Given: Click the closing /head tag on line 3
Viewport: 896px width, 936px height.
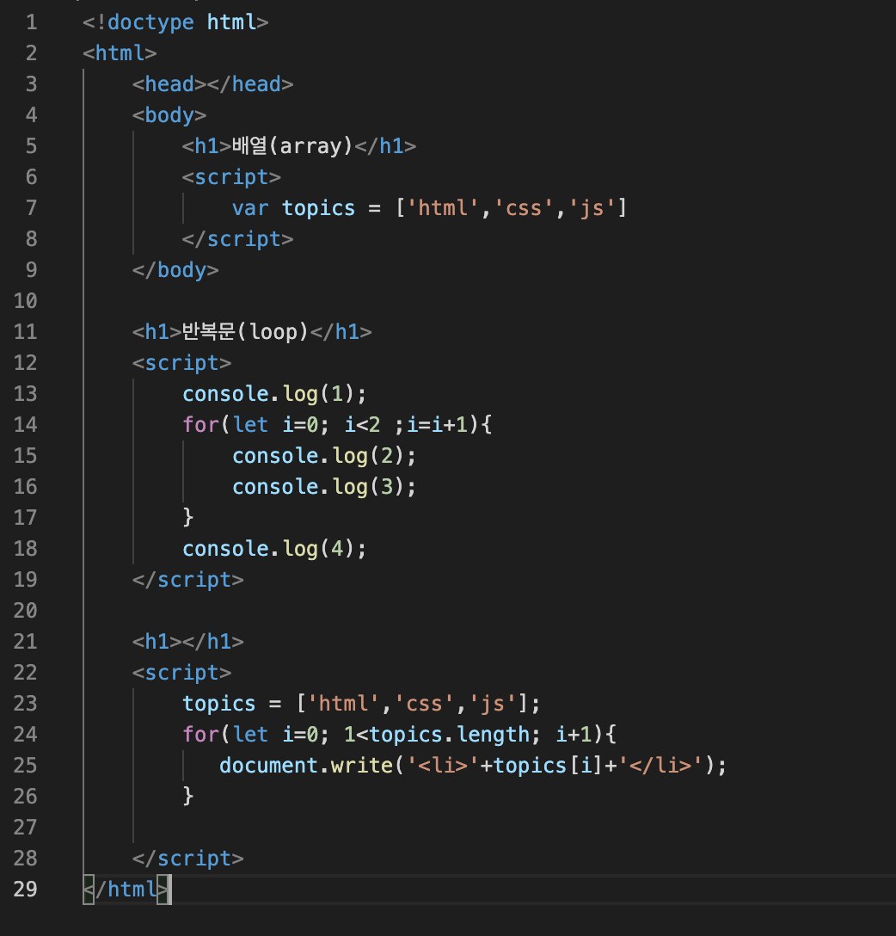Looking at the screenshot, I should pos(250,85).
